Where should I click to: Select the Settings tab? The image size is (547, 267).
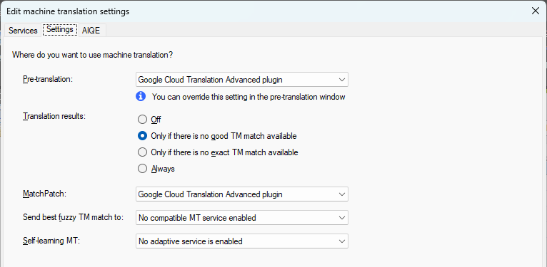[60, 30]
